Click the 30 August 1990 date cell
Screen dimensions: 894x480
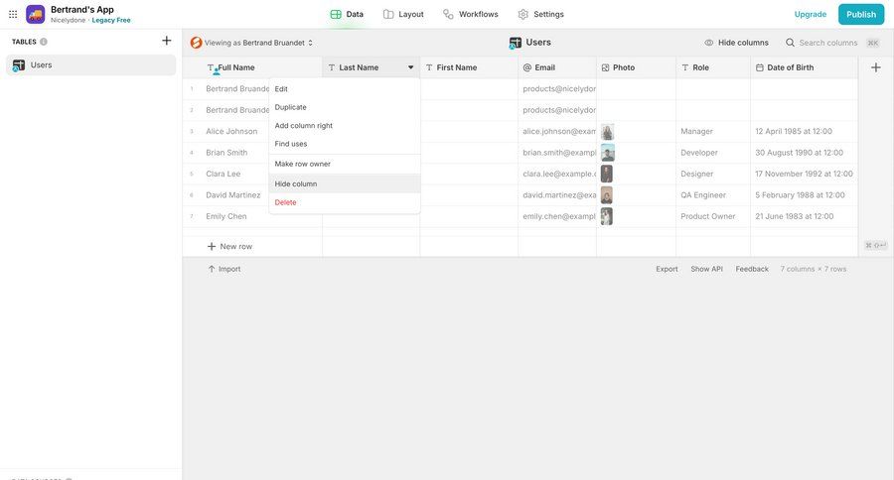click(804, 153)
